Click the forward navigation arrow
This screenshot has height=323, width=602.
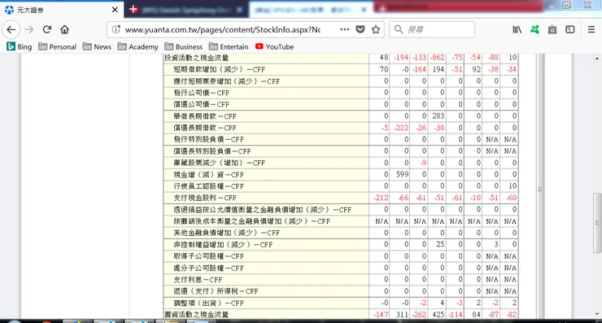click(x=29, y=29)
